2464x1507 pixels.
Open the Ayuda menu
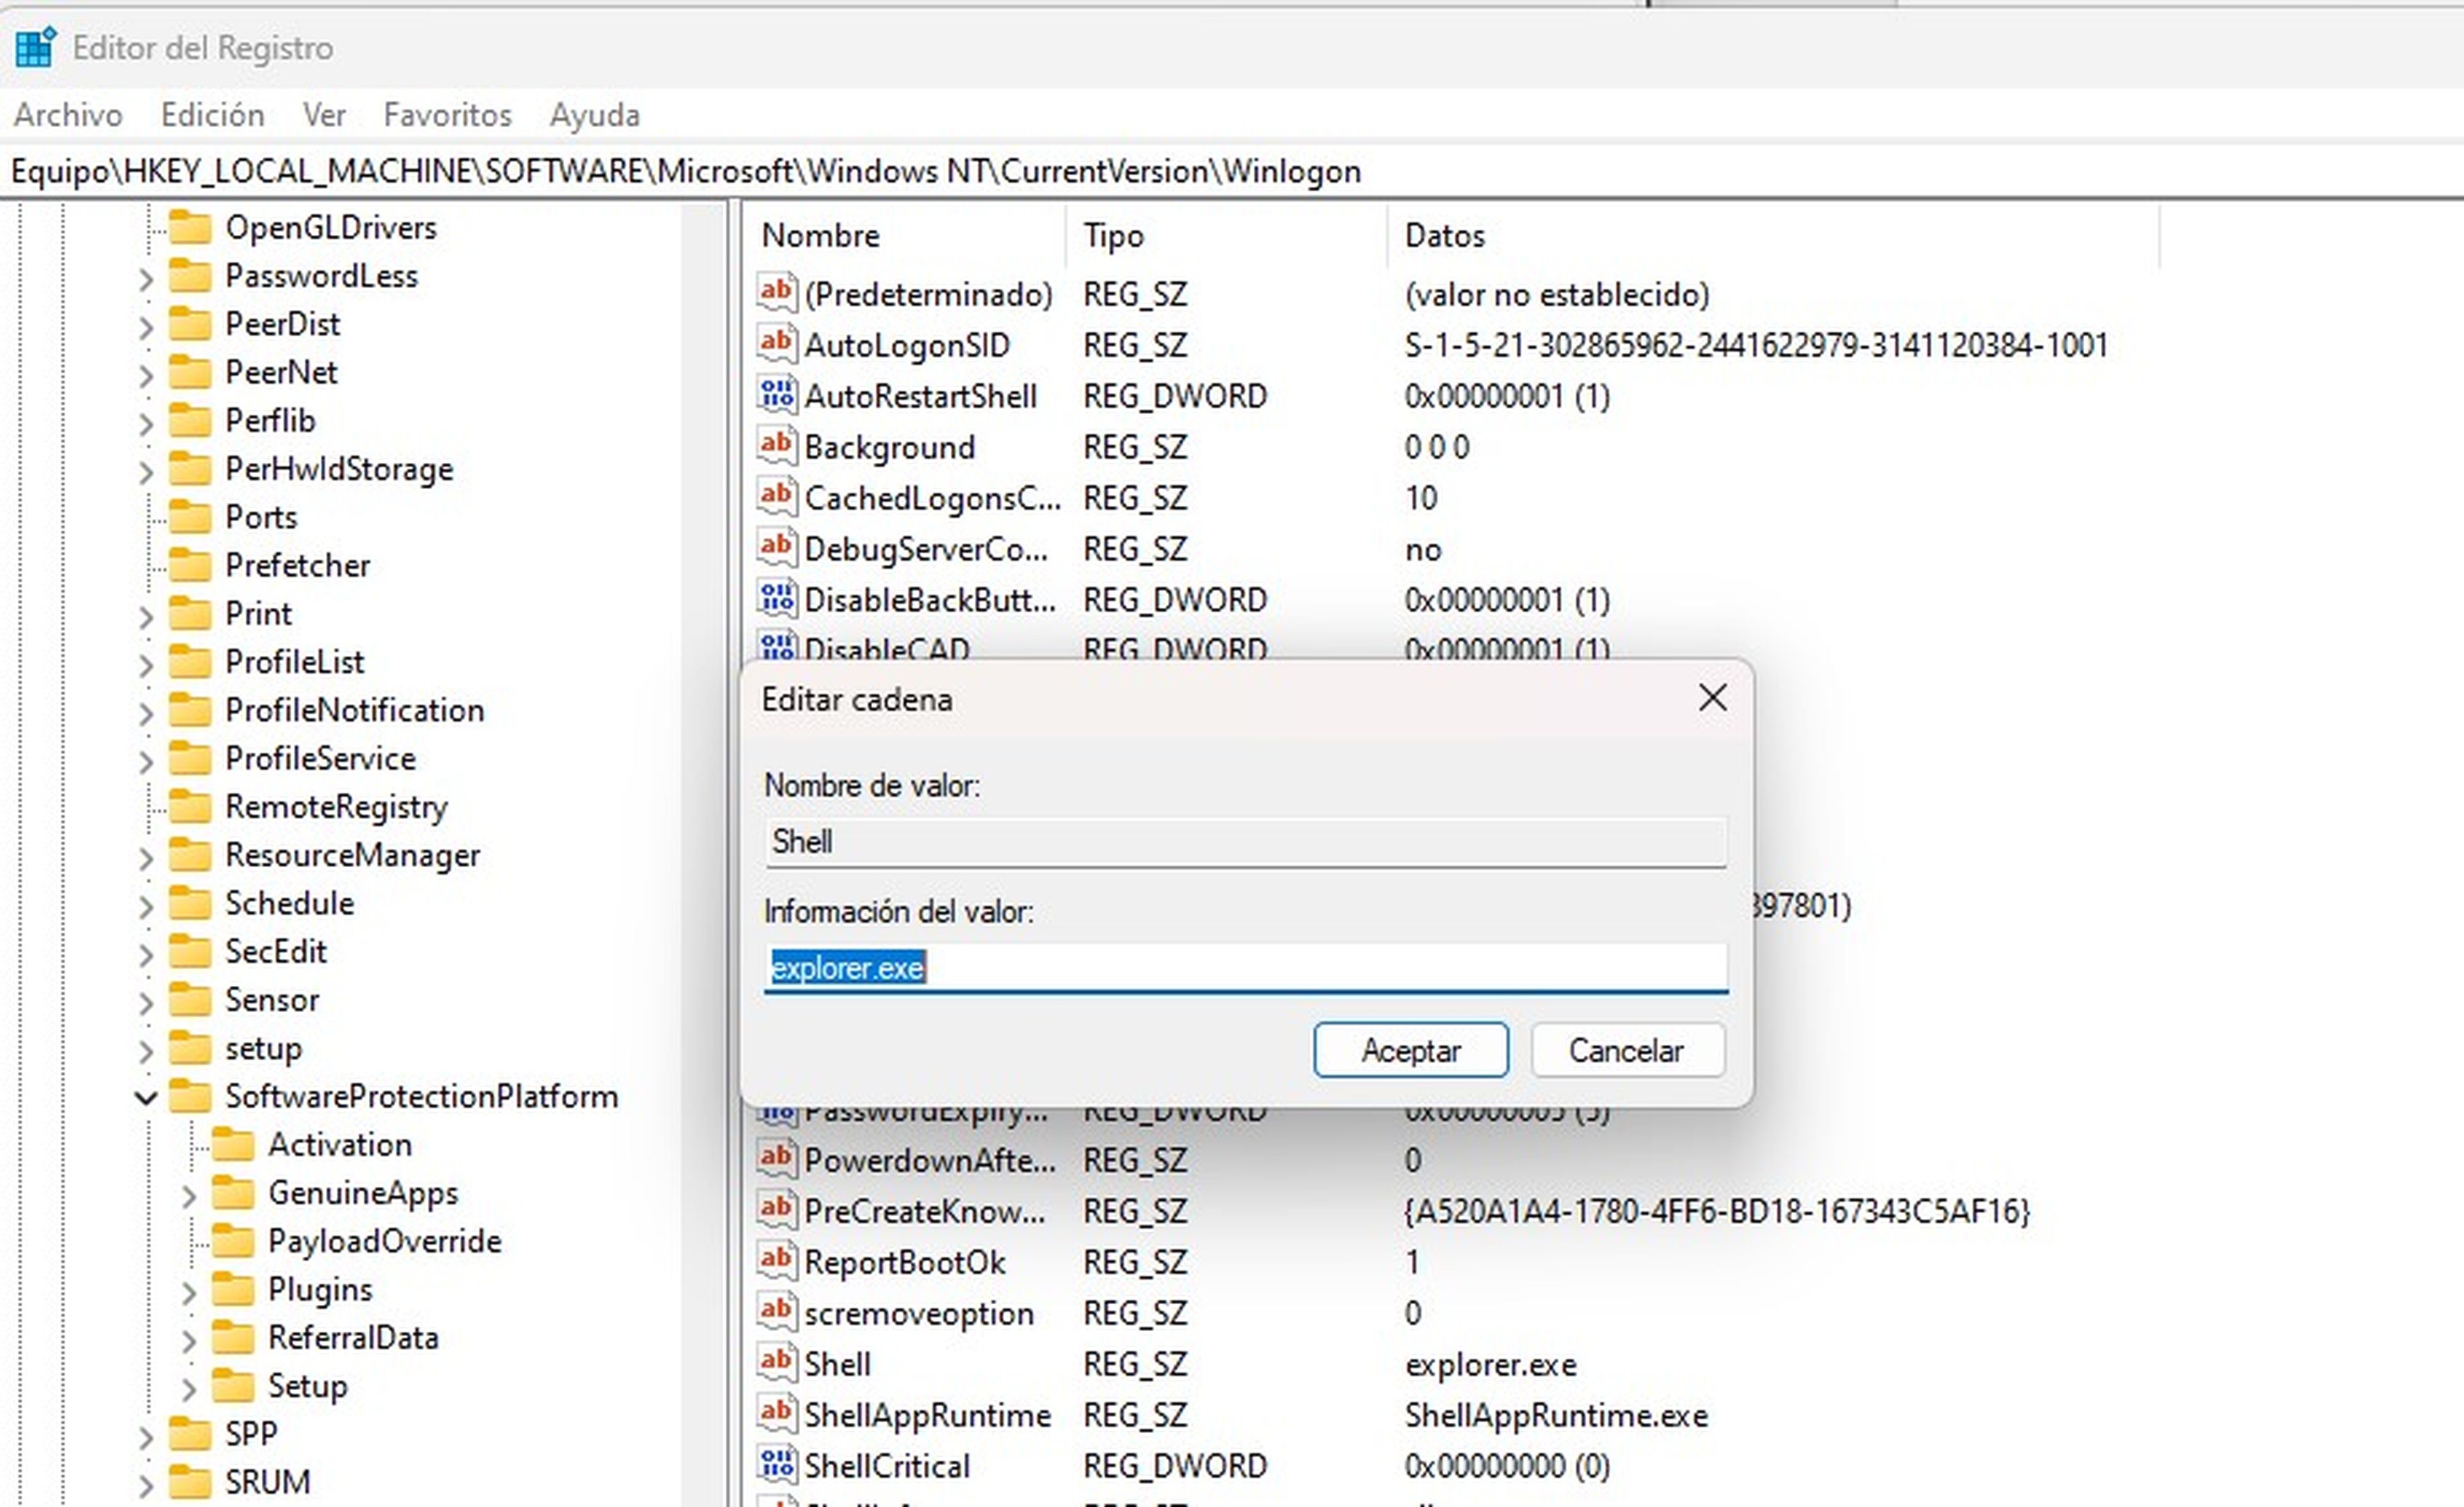[594, 115]
